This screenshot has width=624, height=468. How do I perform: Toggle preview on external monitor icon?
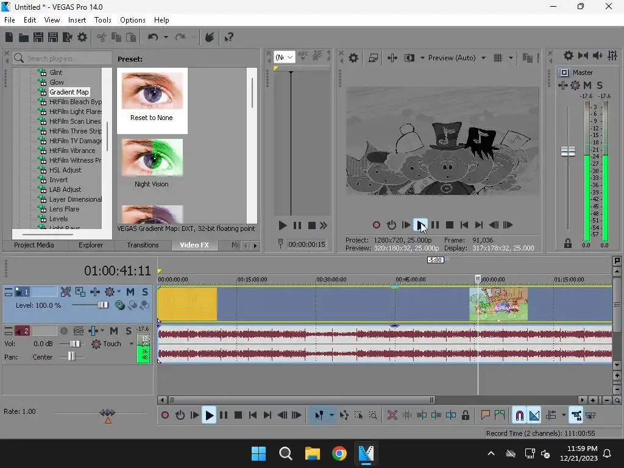373,58
